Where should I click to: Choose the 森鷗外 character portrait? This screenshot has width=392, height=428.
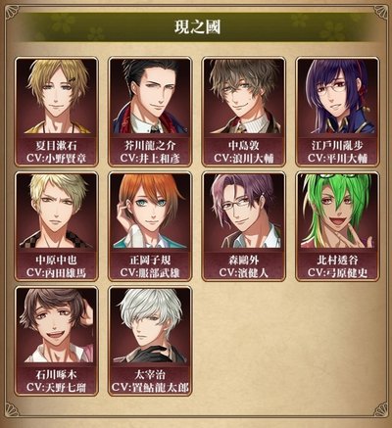click(244, 211)
